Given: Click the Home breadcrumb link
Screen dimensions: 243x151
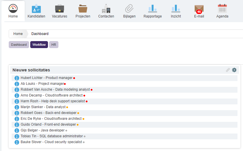Looking at the screenshot, I should point(18,34).
